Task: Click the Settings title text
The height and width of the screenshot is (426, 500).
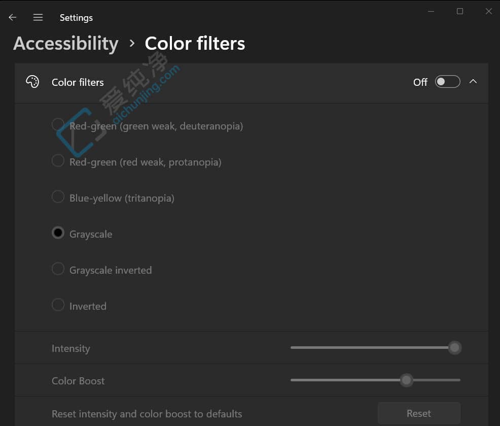Action: 76,18
